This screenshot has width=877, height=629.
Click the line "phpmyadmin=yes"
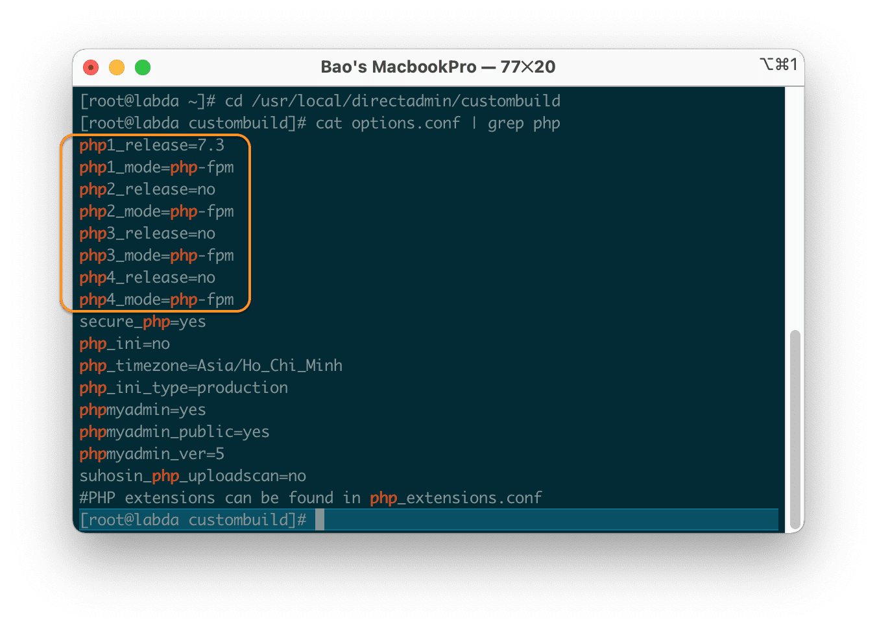tap(143, 410)
